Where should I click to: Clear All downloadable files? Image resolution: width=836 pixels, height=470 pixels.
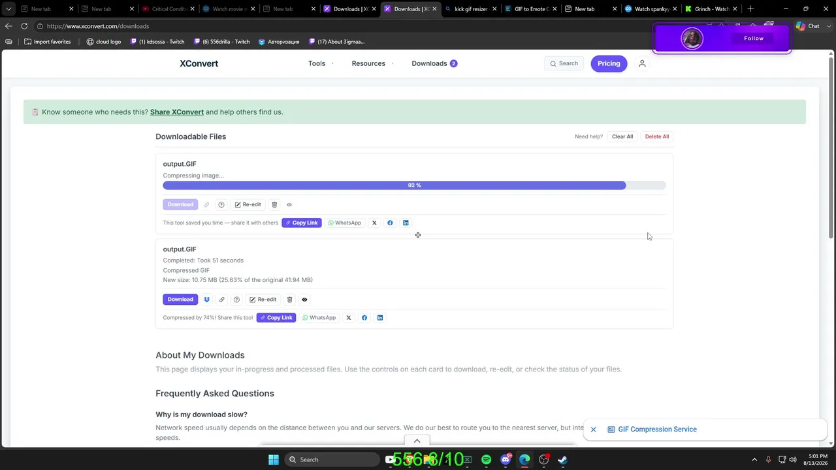(x=622, y=136)
